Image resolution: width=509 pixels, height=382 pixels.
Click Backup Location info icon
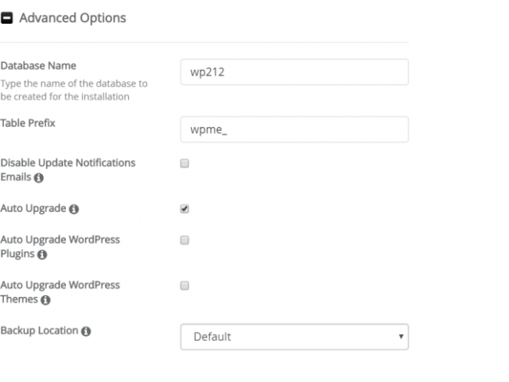coord(86,331)
